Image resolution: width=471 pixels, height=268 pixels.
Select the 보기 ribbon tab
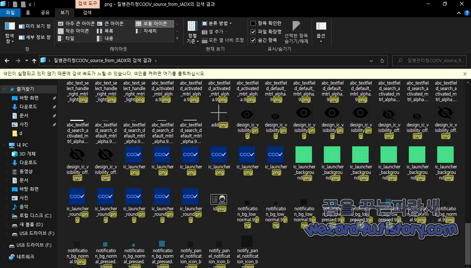coord(65,12)
